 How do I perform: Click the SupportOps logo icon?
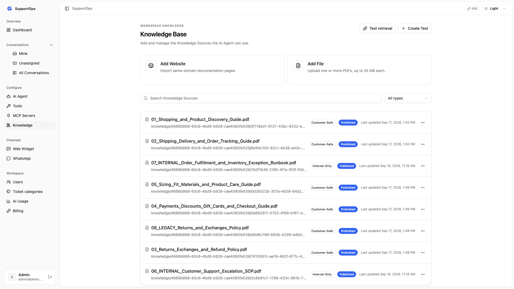[10, 9]
